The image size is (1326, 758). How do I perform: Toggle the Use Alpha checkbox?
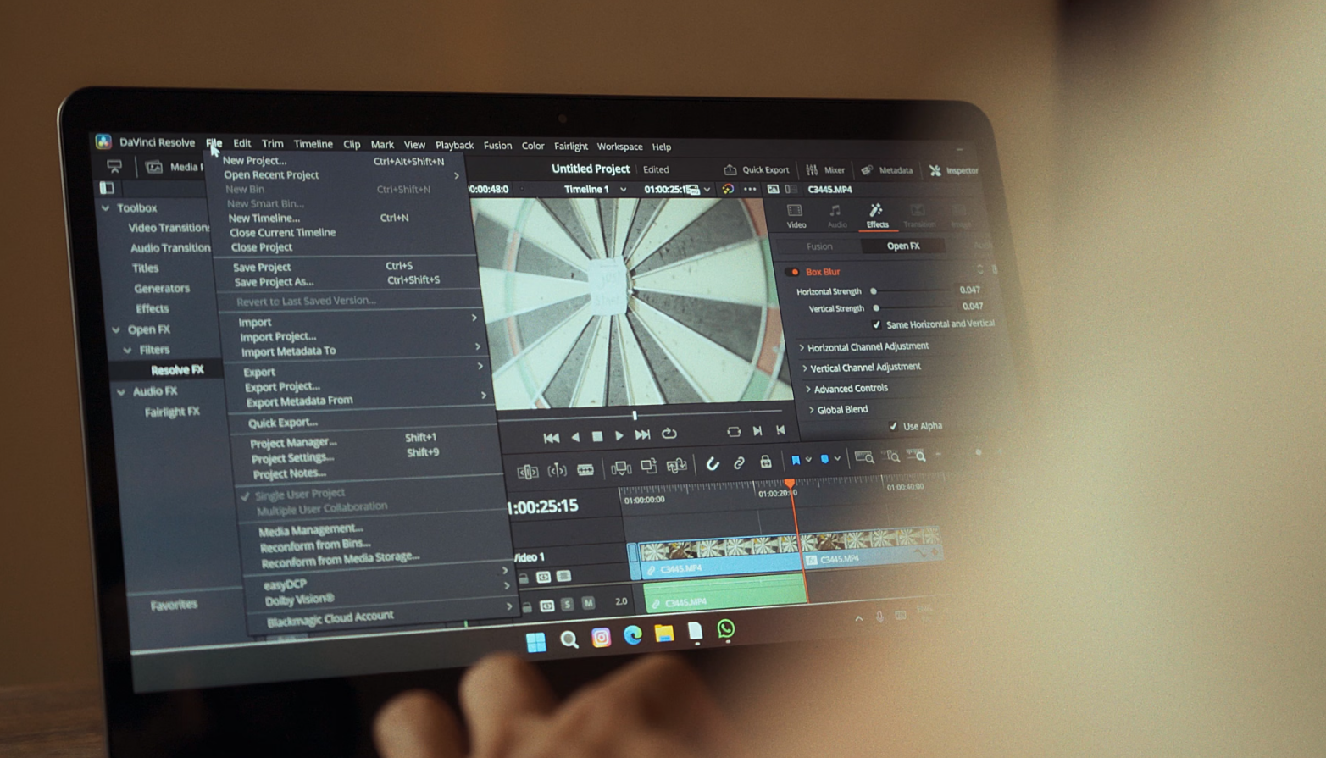(893, 426)
